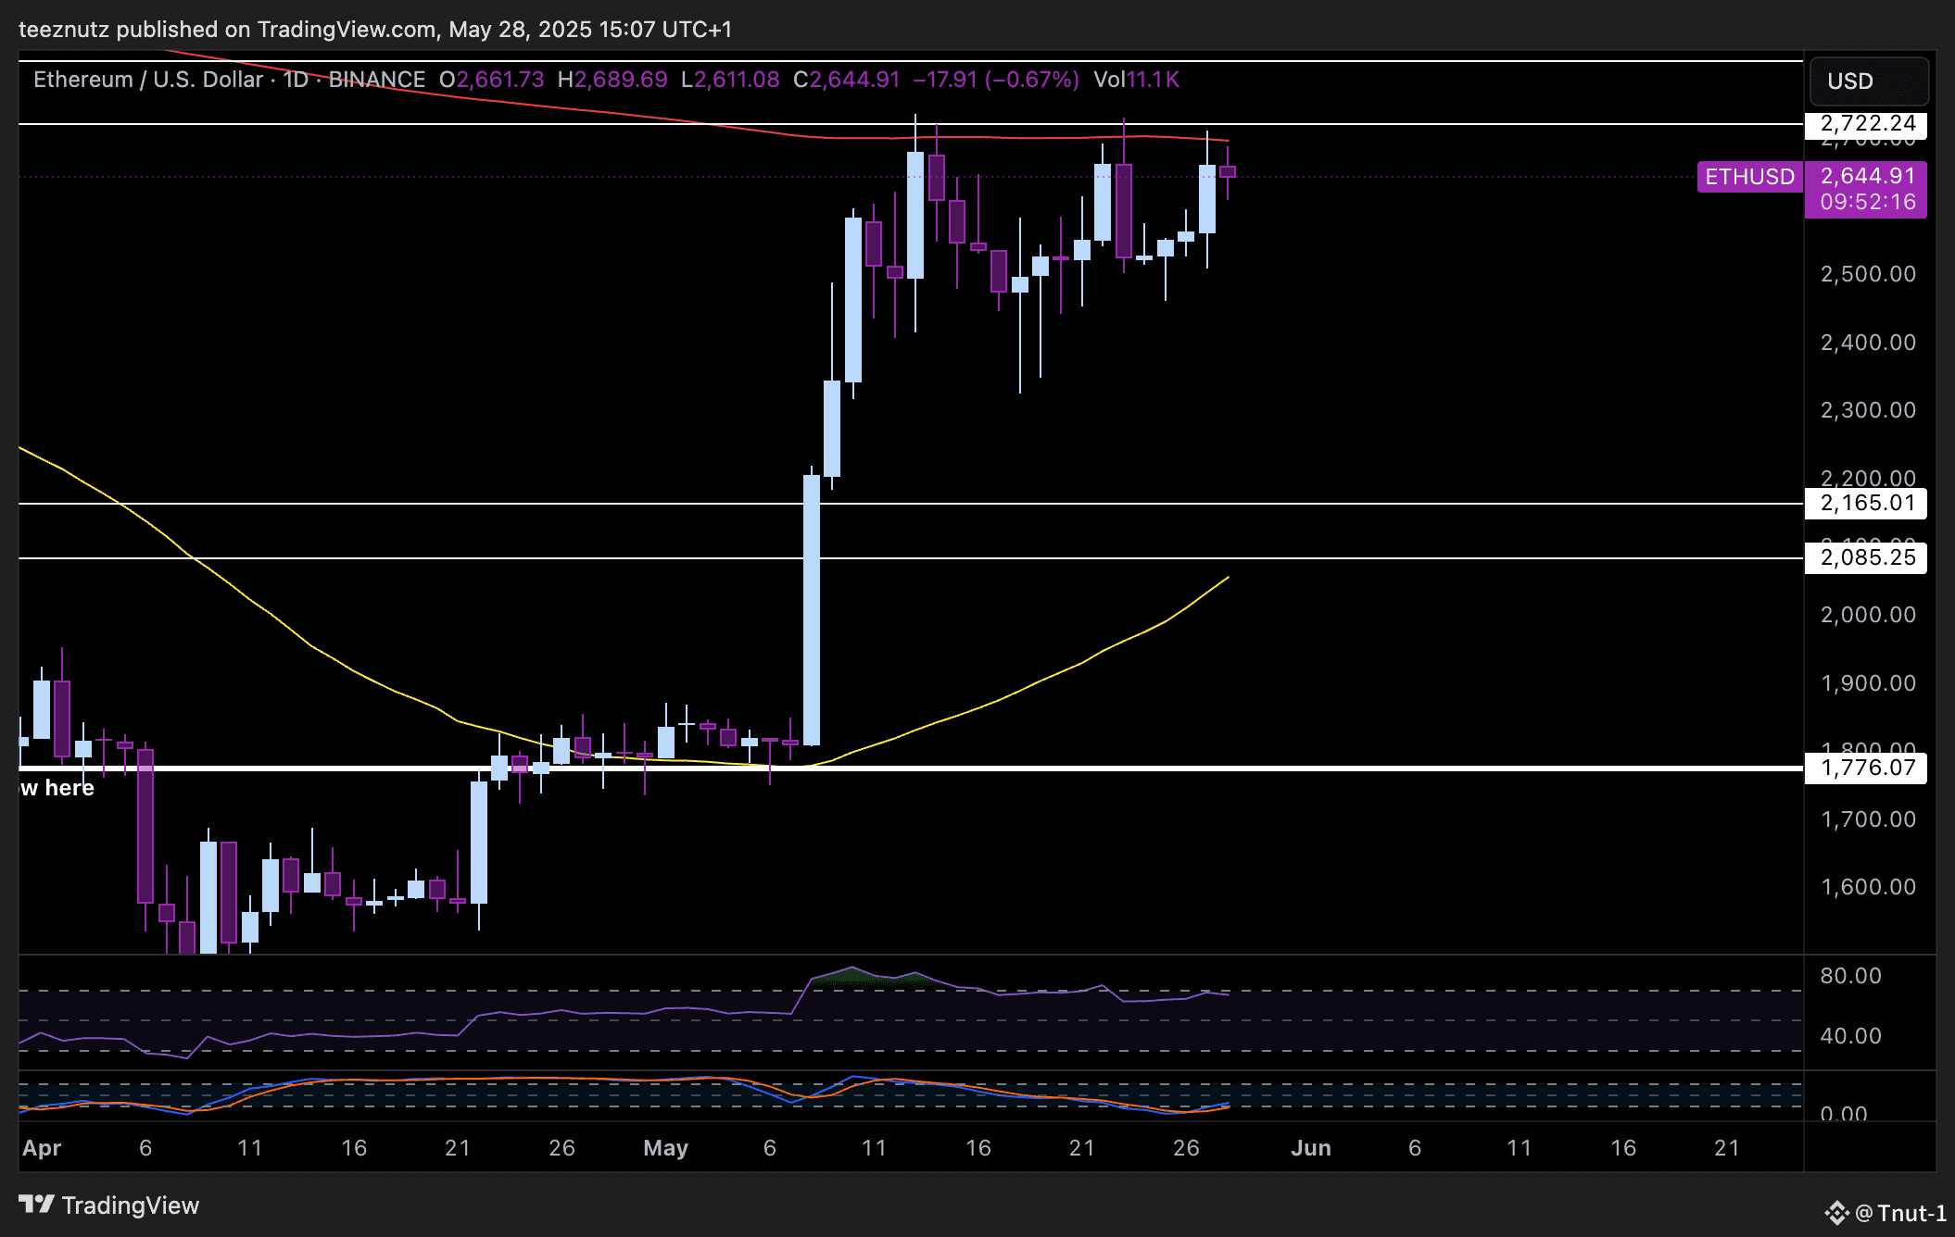Screen dimensions: 1955x1237
Task: Click the 1,900.00 price axis label
Action: pyautogui.click(x=1868, y=683)
